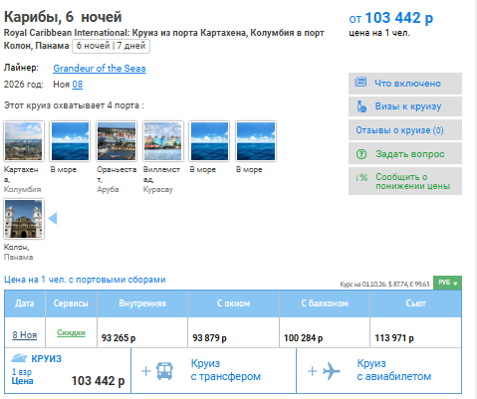477x399 pixels.
Task: Click the exchange rate Курс на 01.10.26 text
Action: point(384,285)
